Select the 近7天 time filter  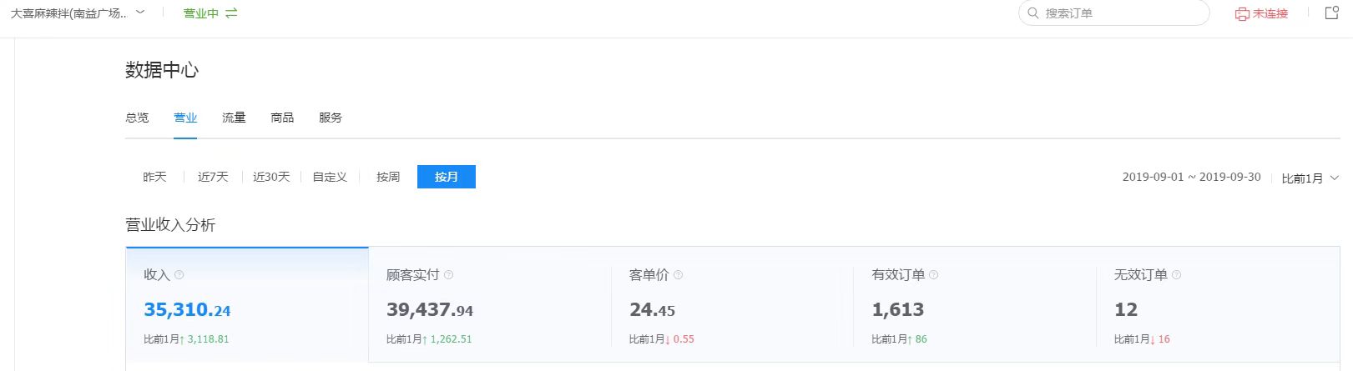point(213,177)
